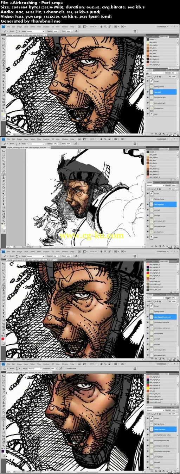180x474 pixels.
Task: Open the Filter menu in top frame
Action: click(x=39, y=26)
